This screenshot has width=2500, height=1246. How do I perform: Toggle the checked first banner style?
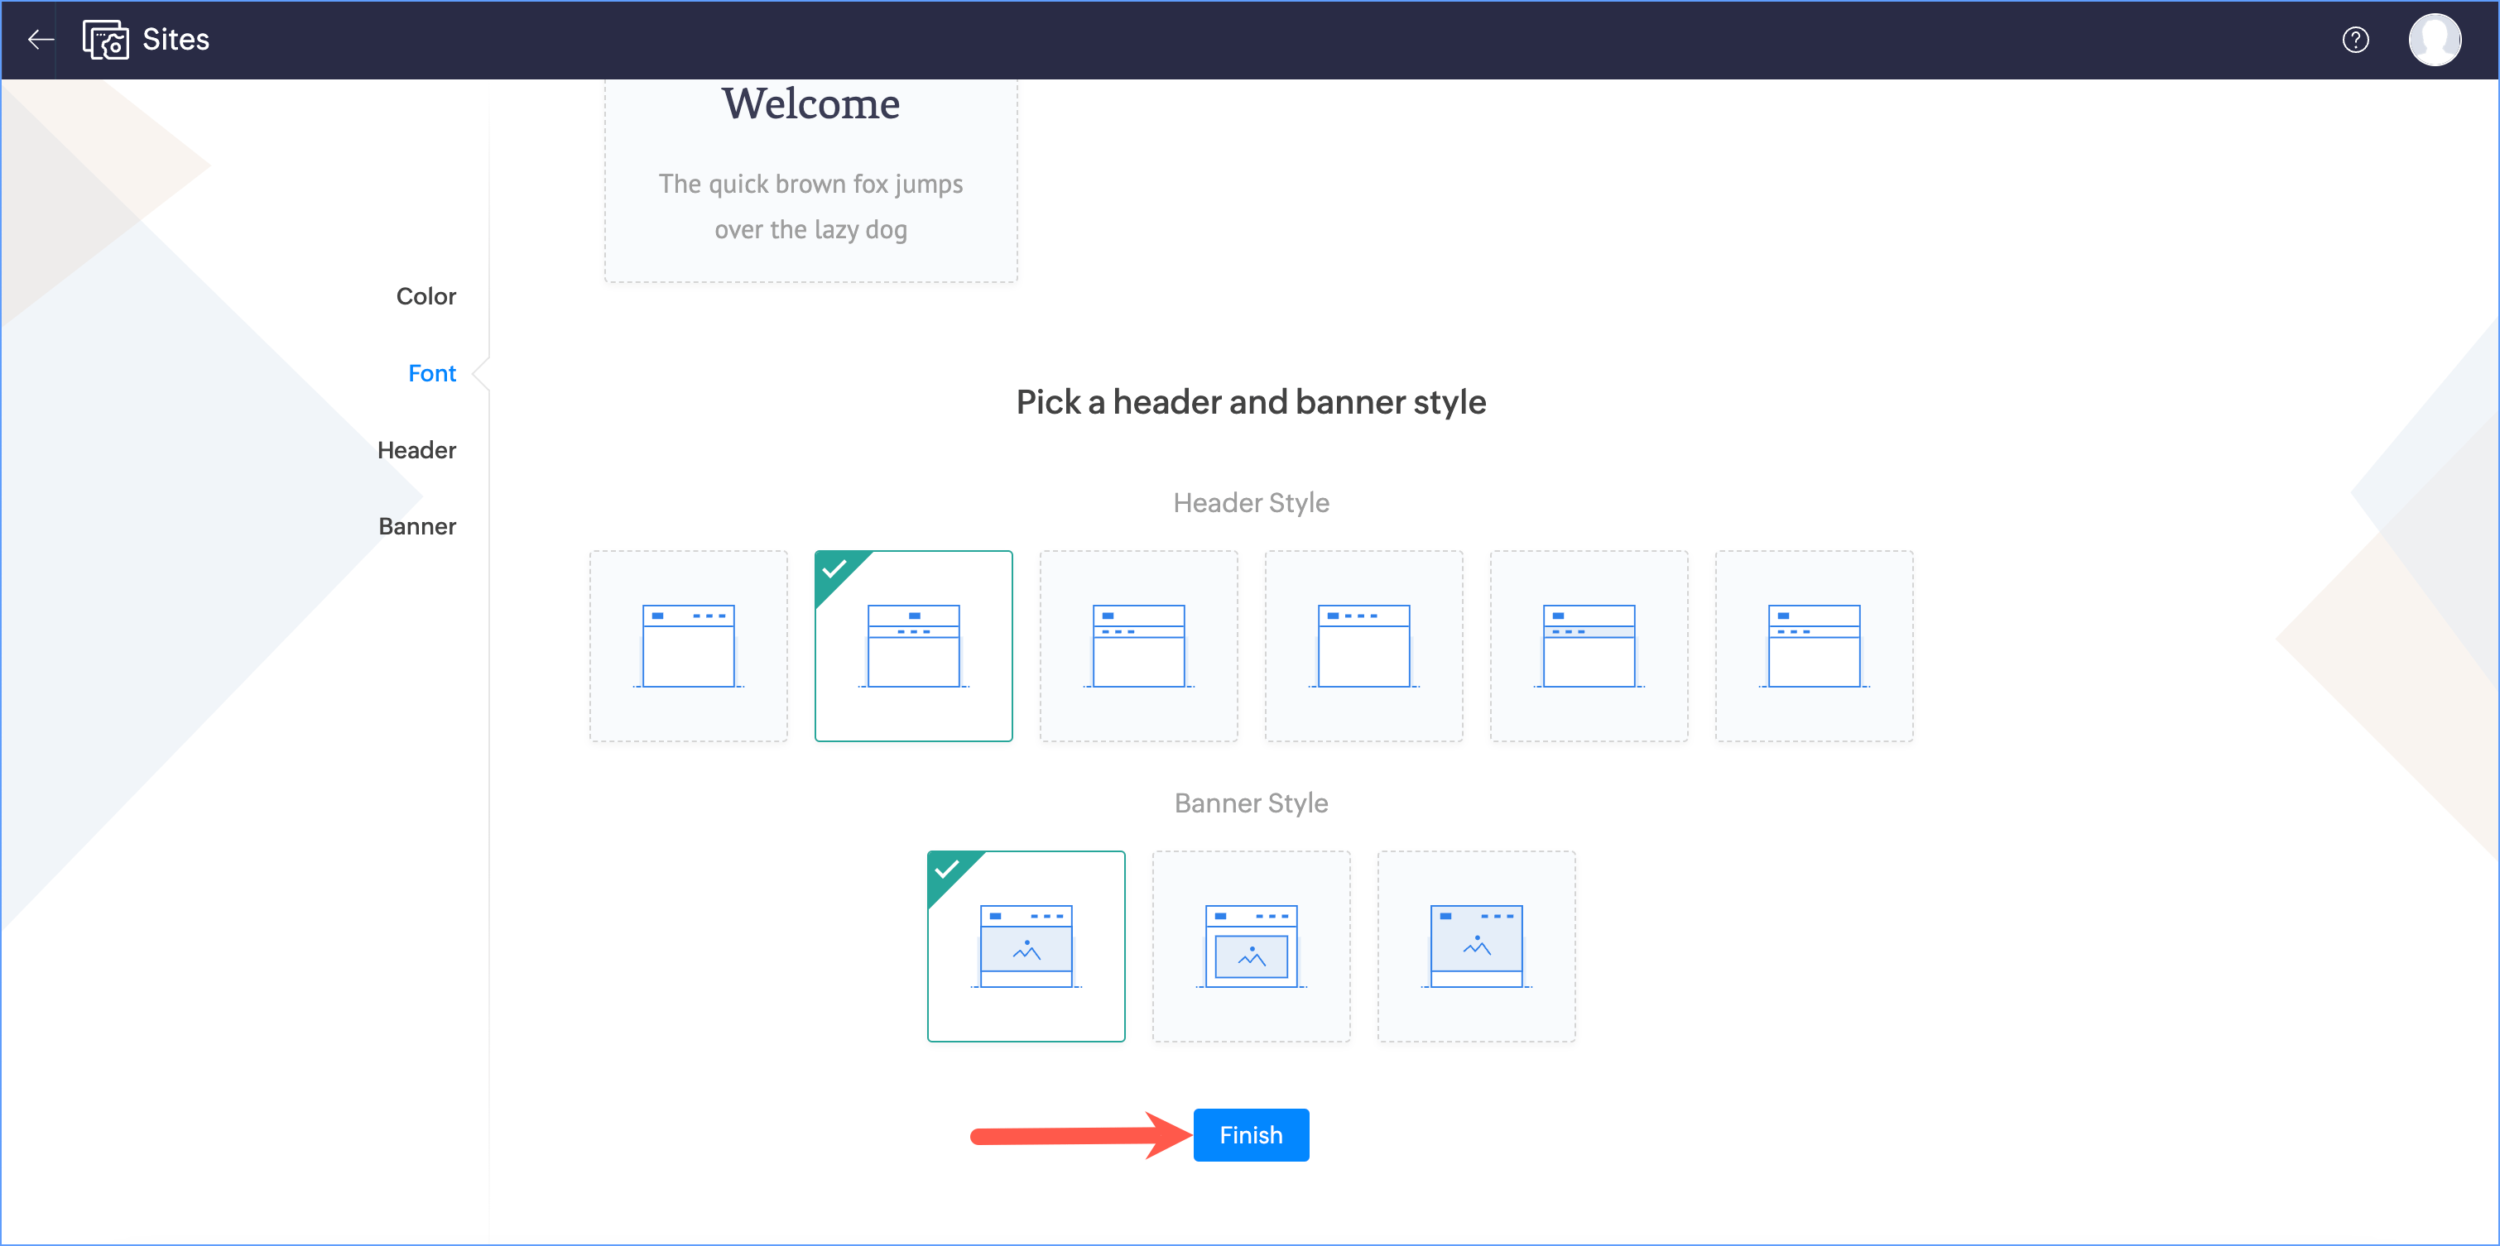pos(1026,946)
